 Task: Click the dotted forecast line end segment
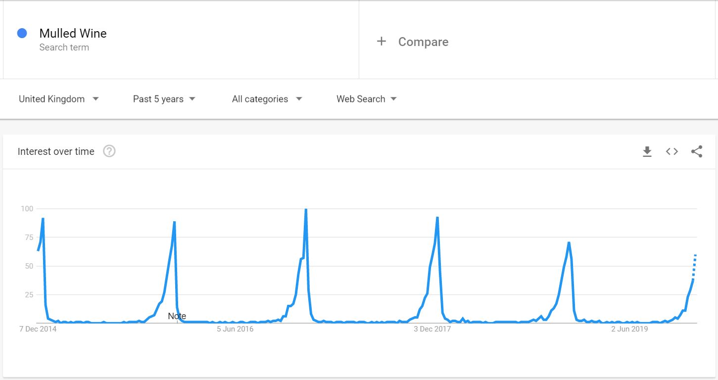694,266
